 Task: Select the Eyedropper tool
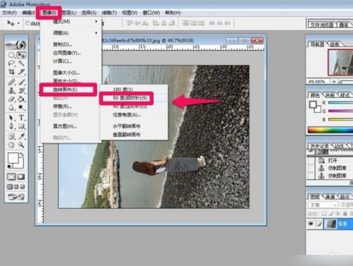click(21, 136)
